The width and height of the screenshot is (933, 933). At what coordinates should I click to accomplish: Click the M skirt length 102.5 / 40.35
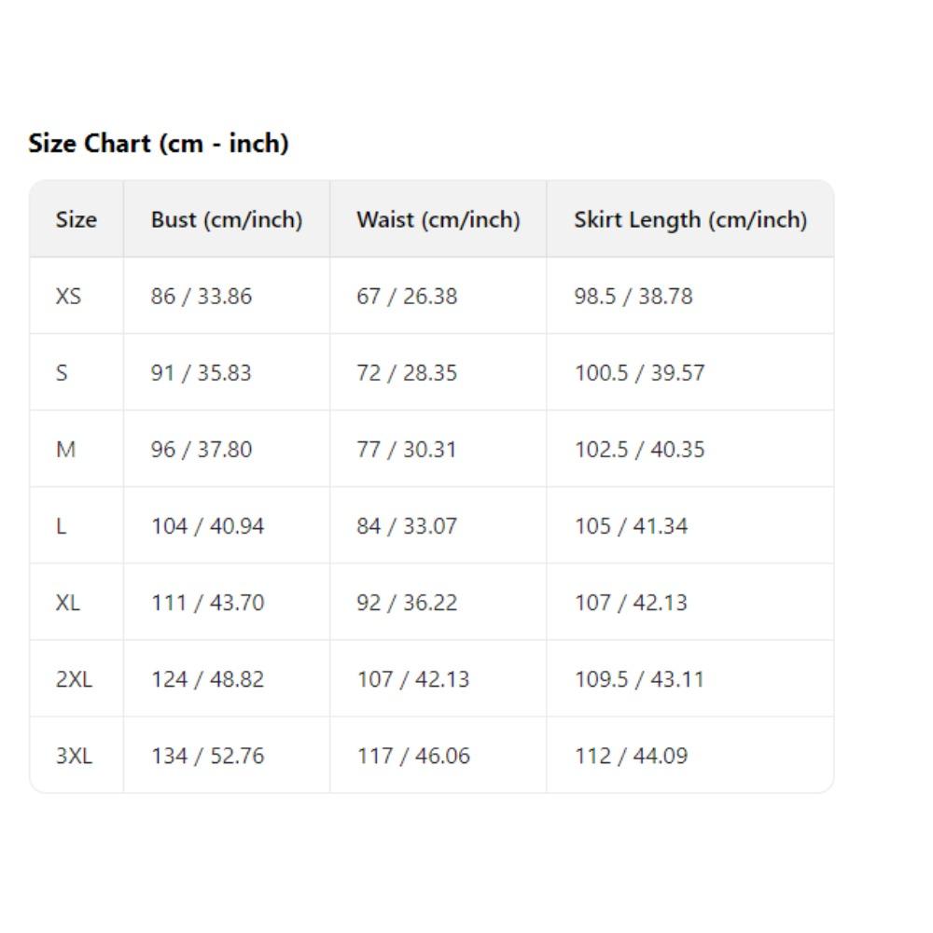point(639,450)
